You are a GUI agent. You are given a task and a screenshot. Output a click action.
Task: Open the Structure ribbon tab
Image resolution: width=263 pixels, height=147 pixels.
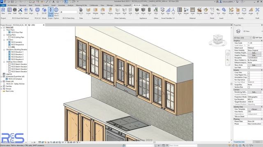(x=23, y=5)
